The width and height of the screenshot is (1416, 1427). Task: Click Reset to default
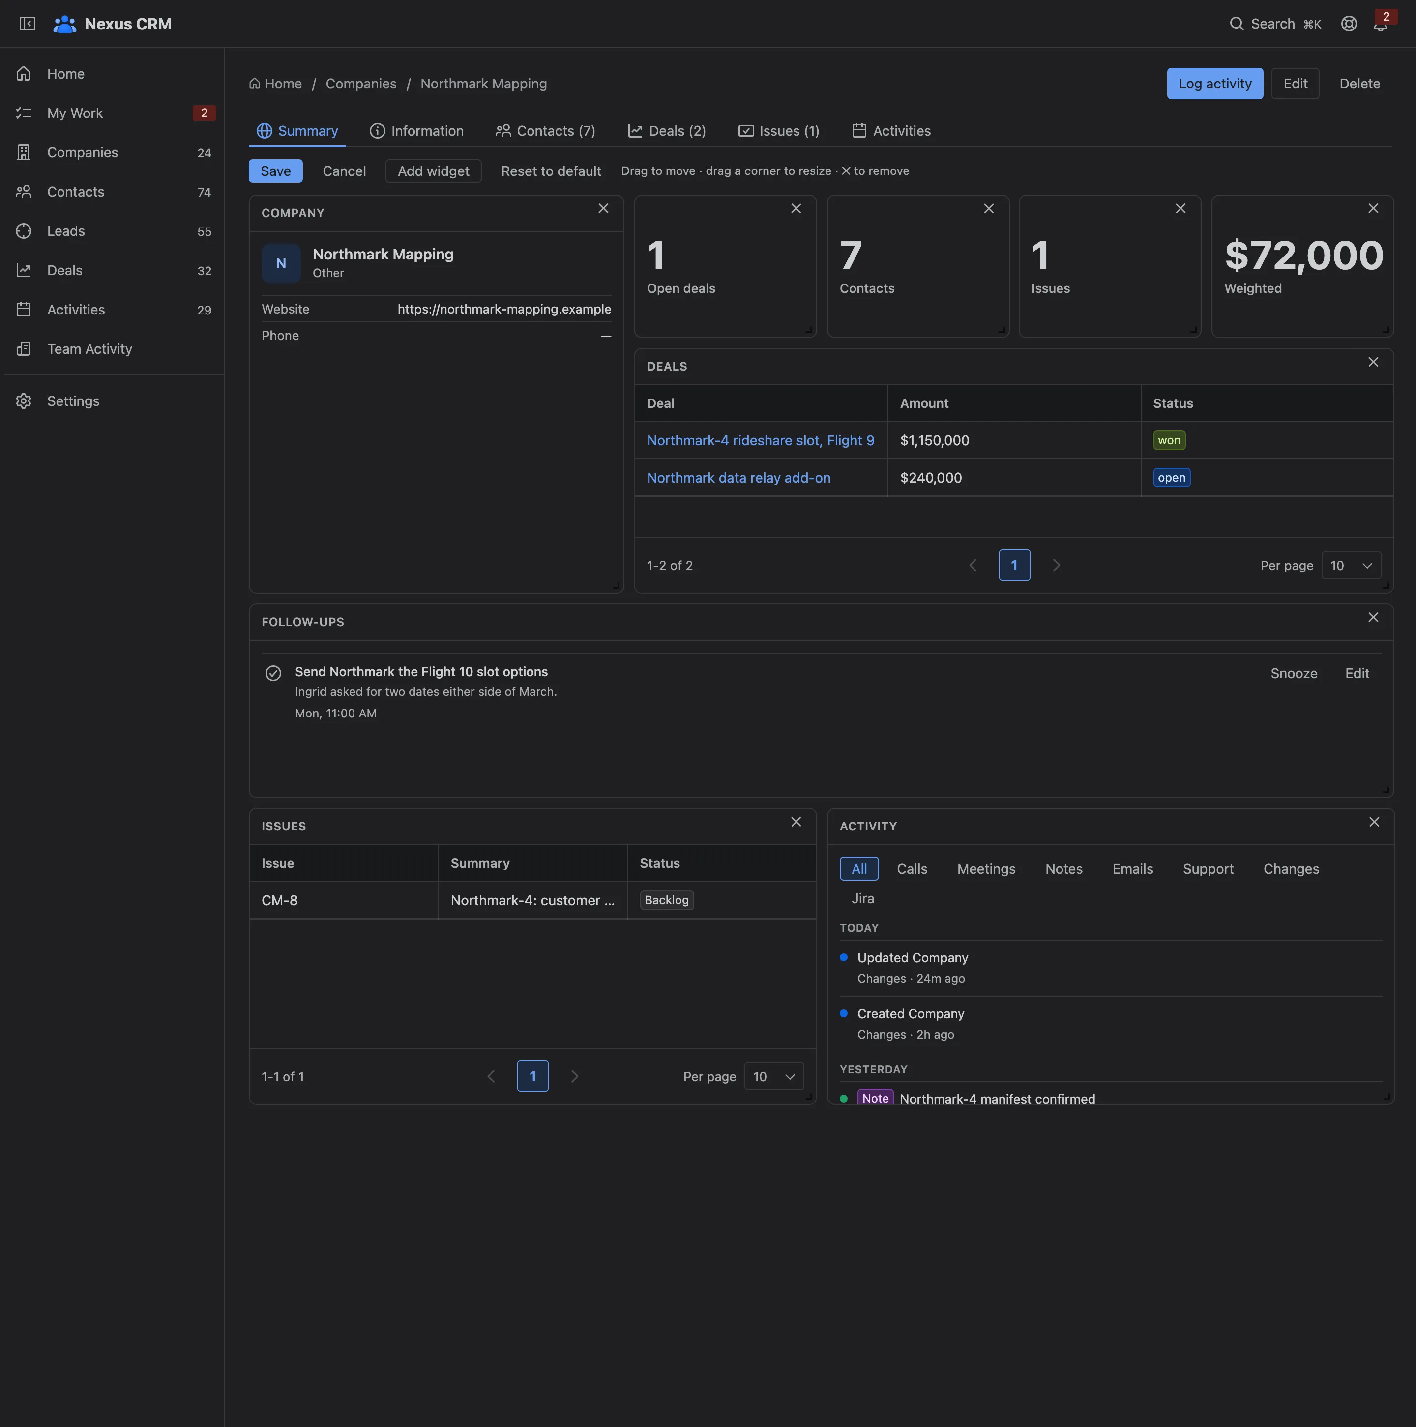point(551,171)
